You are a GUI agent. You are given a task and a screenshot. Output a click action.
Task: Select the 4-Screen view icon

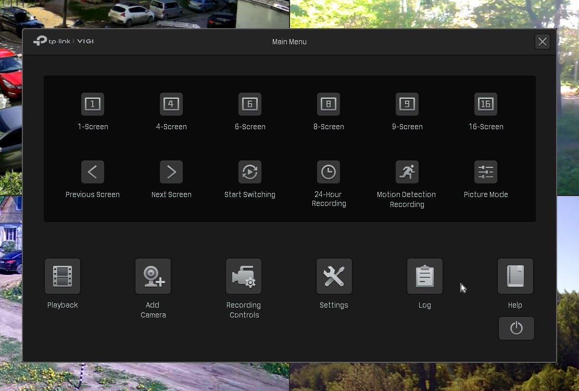[171, 104]
